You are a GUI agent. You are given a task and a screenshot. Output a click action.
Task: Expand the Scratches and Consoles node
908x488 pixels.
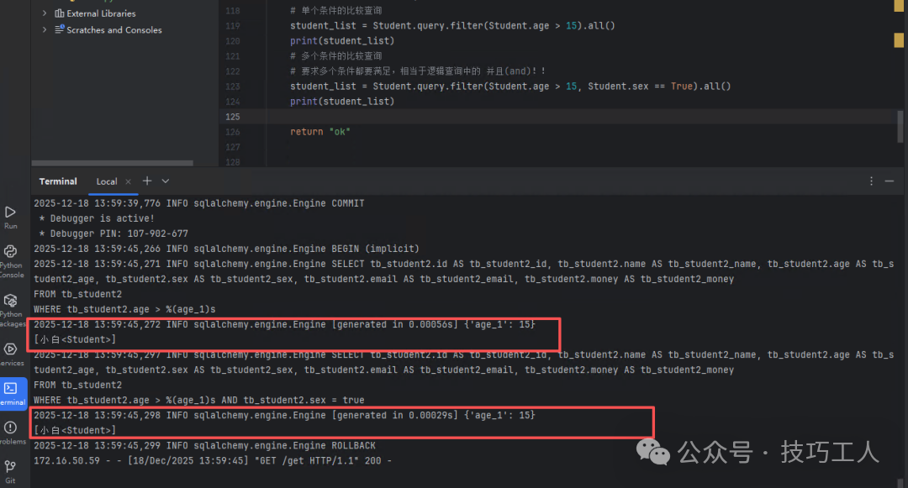pos(45,29)
